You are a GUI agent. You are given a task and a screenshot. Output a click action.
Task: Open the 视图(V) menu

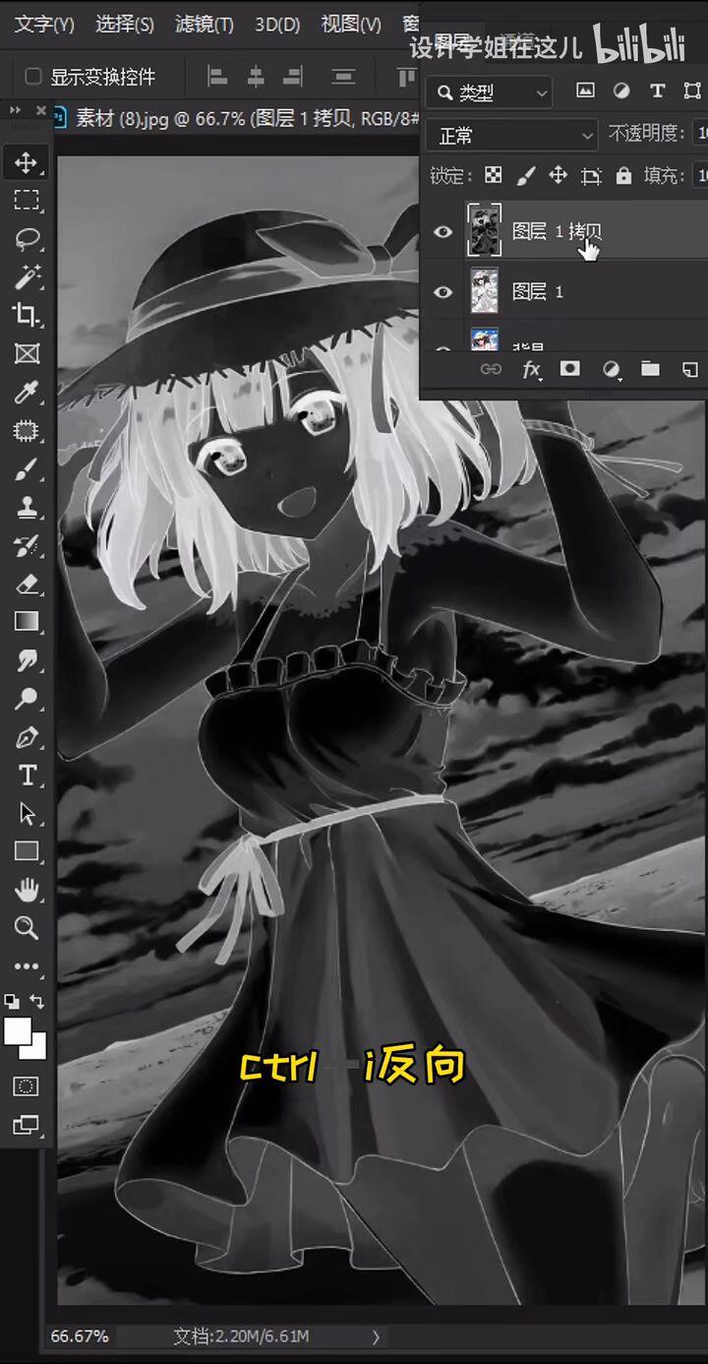tap(351, 25)
